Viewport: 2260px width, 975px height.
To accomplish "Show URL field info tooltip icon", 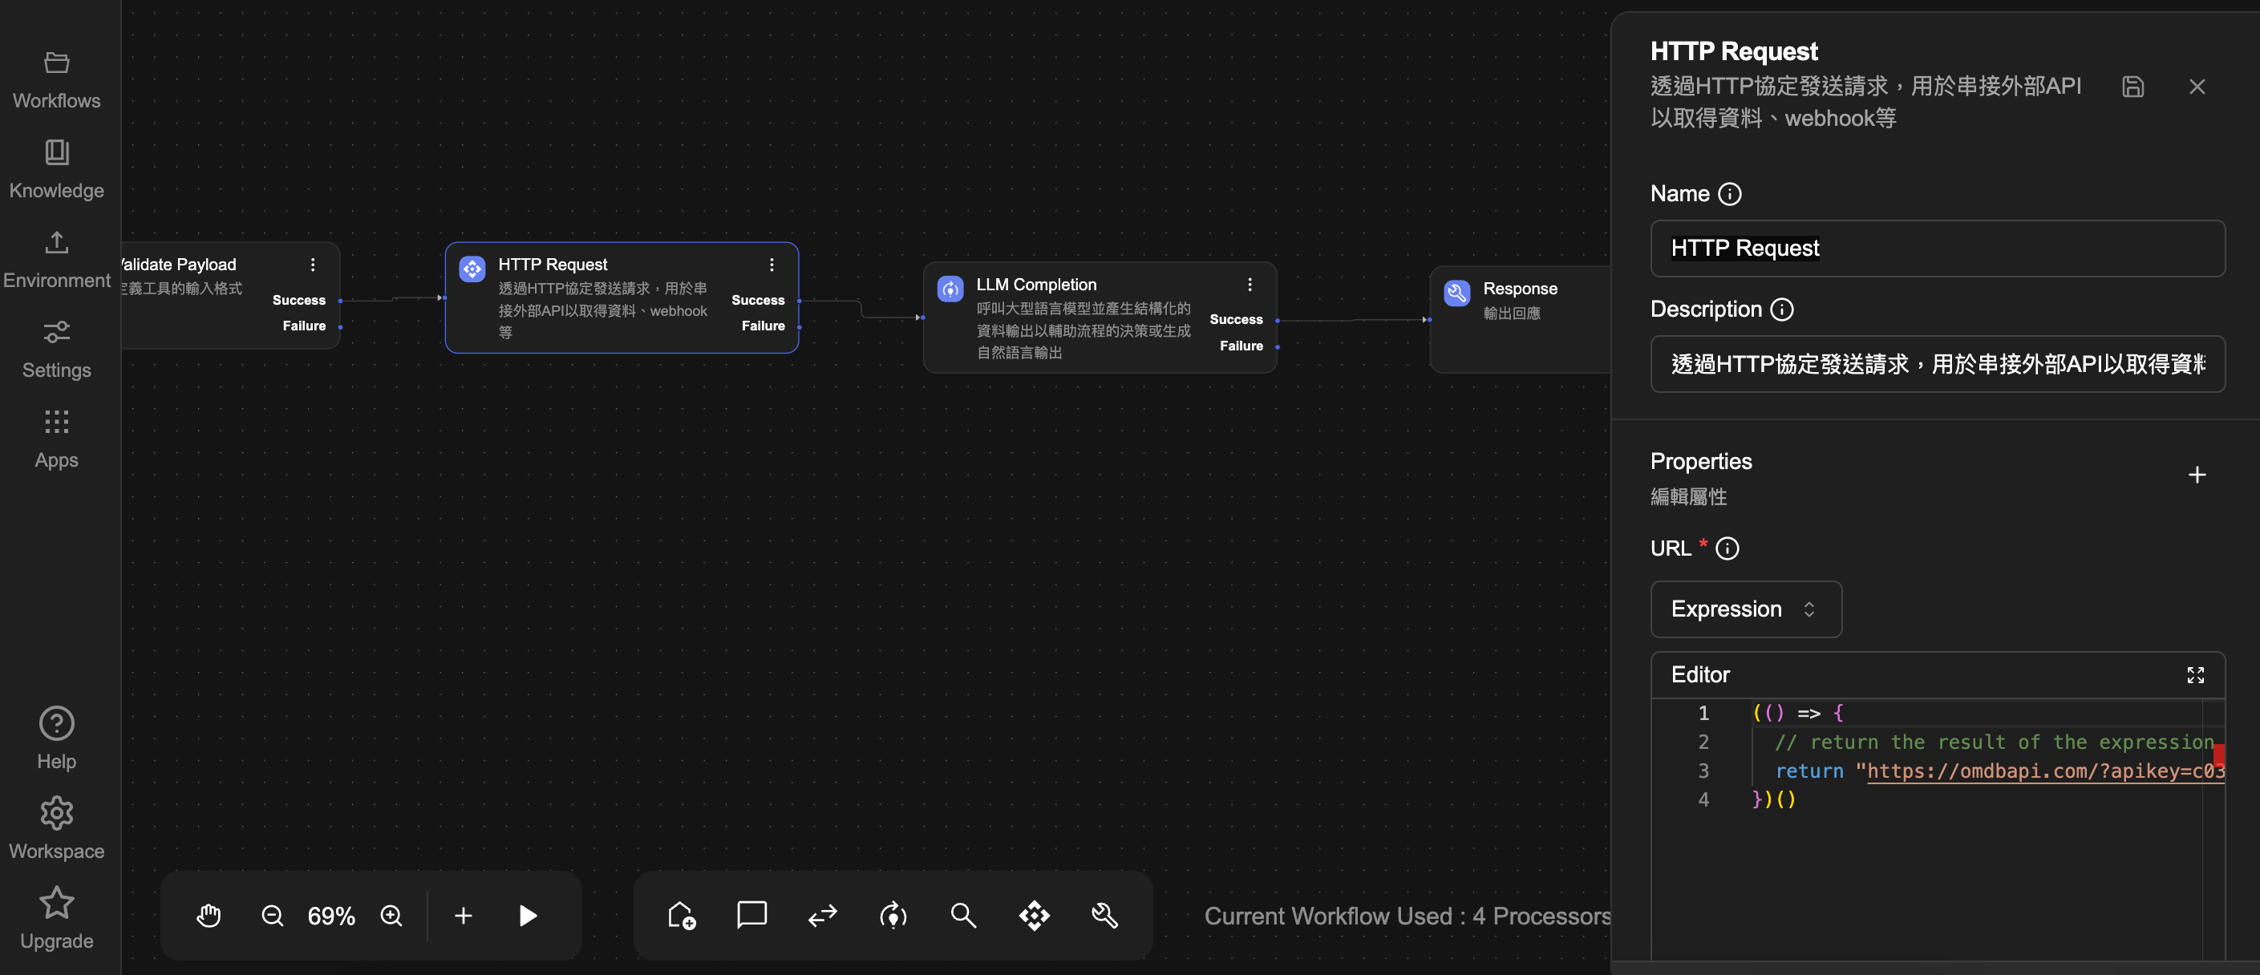I will [x=1727, y=548].
